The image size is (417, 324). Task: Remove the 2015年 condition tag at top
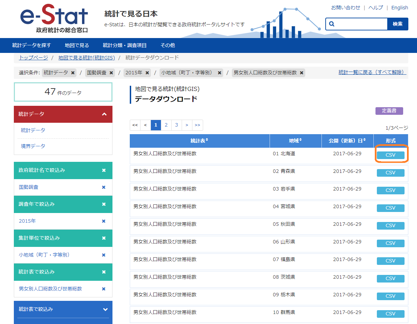pos(147,73)
